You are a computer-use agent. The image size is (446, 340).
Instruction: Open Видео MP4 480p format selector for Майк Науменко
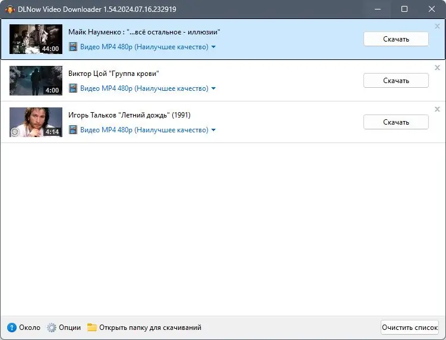click(x=144, y=47)
